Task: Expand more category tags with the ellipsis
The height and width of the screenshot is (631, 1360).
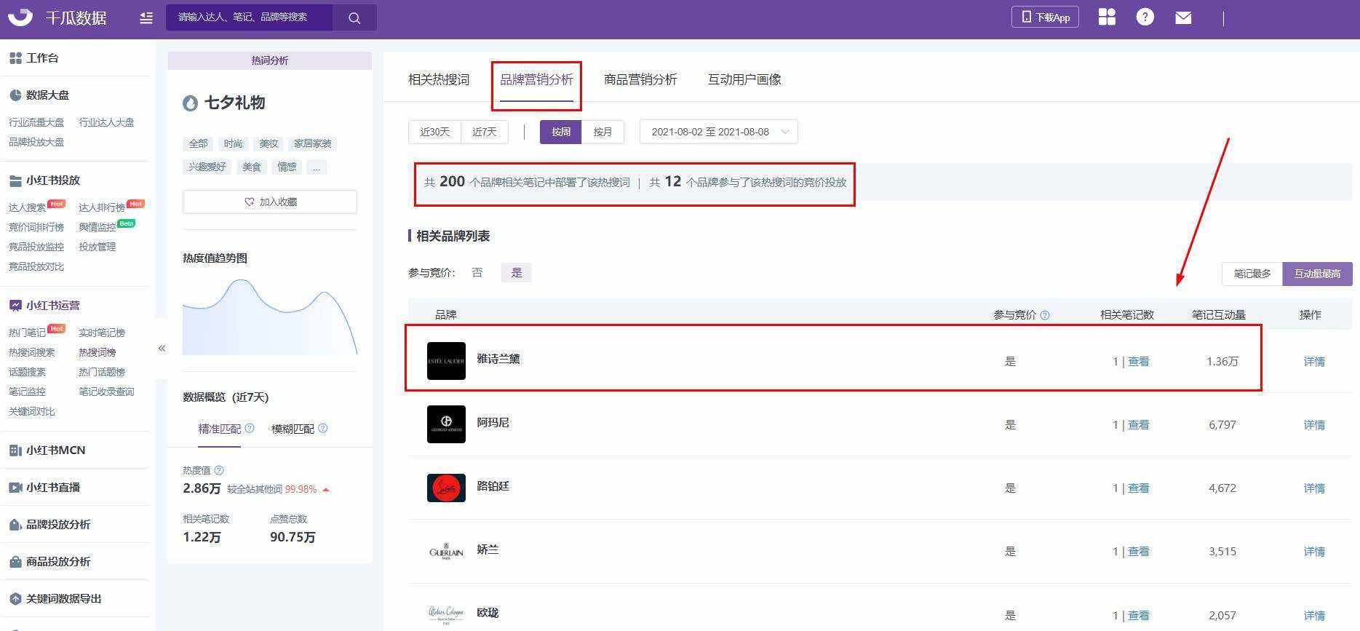Action: (316, 167)
